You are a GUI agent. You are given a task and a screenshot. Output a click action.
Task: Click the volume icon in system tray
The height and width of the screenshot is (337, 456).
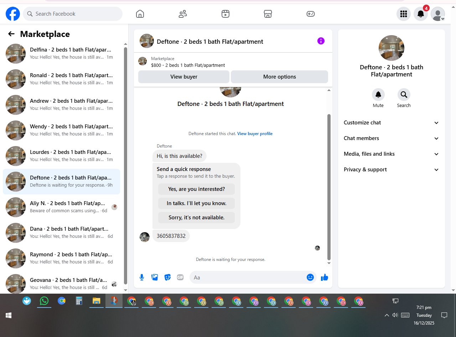(395, 315)
